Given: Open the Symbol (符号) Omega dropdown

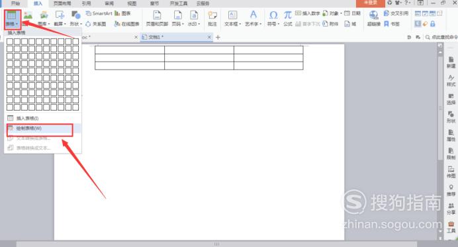Looking at the screenshot, I should [x=273, y=19].
